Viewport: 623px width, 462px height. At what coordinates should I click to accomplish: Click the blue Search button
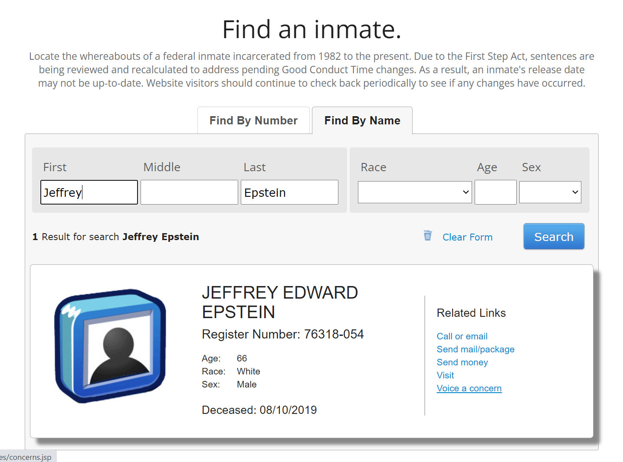pyautogui.click(x=554, y=236)
